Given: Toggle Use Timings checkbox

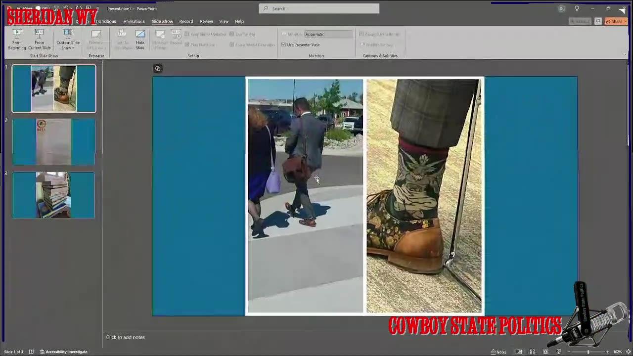Looking at the screenshot, I should coord(242,34).
